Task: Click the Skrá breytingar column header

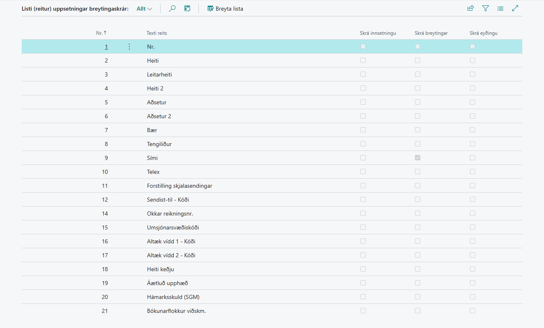Action: pos(431,33)
